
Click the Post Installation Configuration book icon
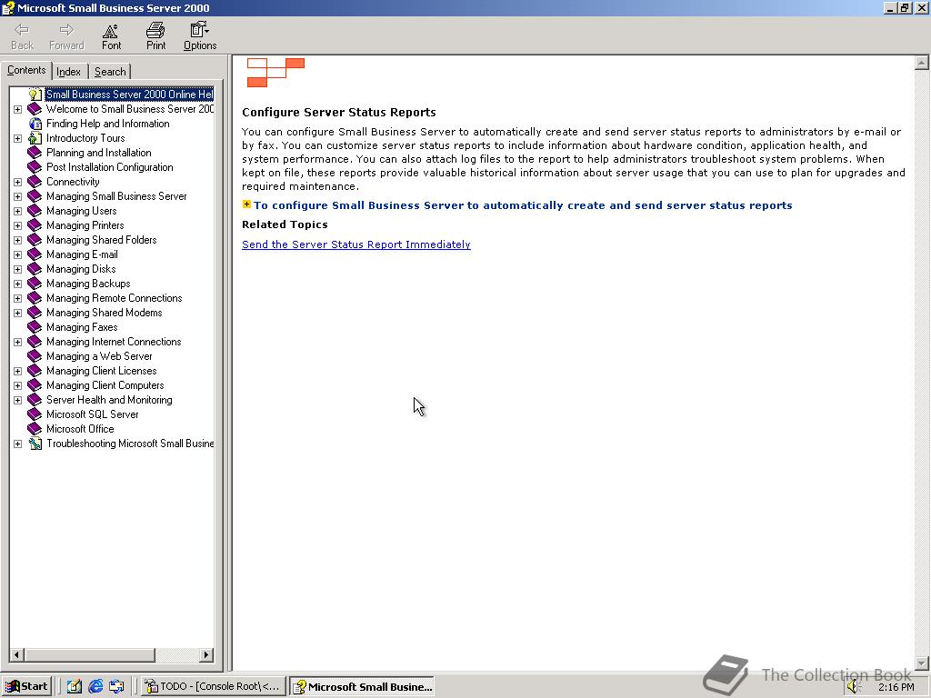35,167
